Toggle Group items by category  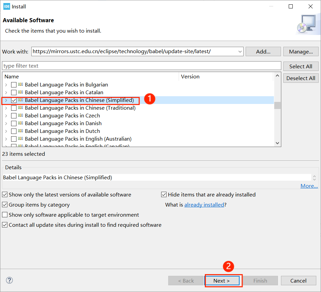5,205
